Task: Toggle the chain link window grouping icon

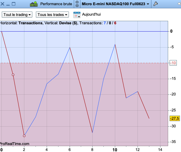Action: point(77,4)
